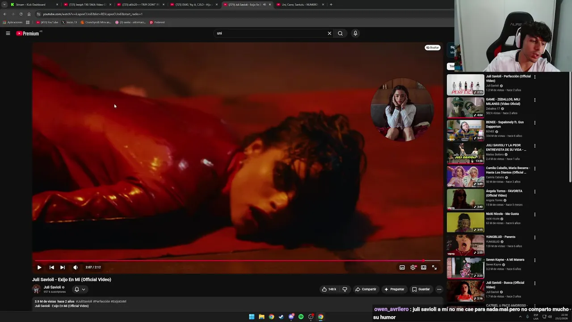Open the Pinterest bookmark
This screenshot has height=322, width=572.
tap(157, 22)
